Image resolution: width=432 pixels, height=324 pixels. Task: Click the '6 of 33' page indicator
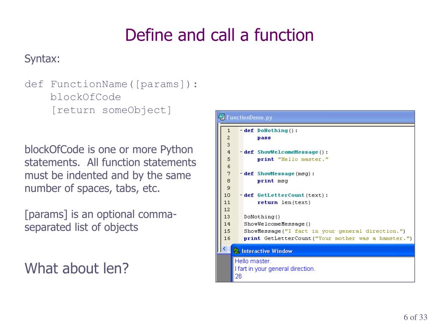[416, 317]
